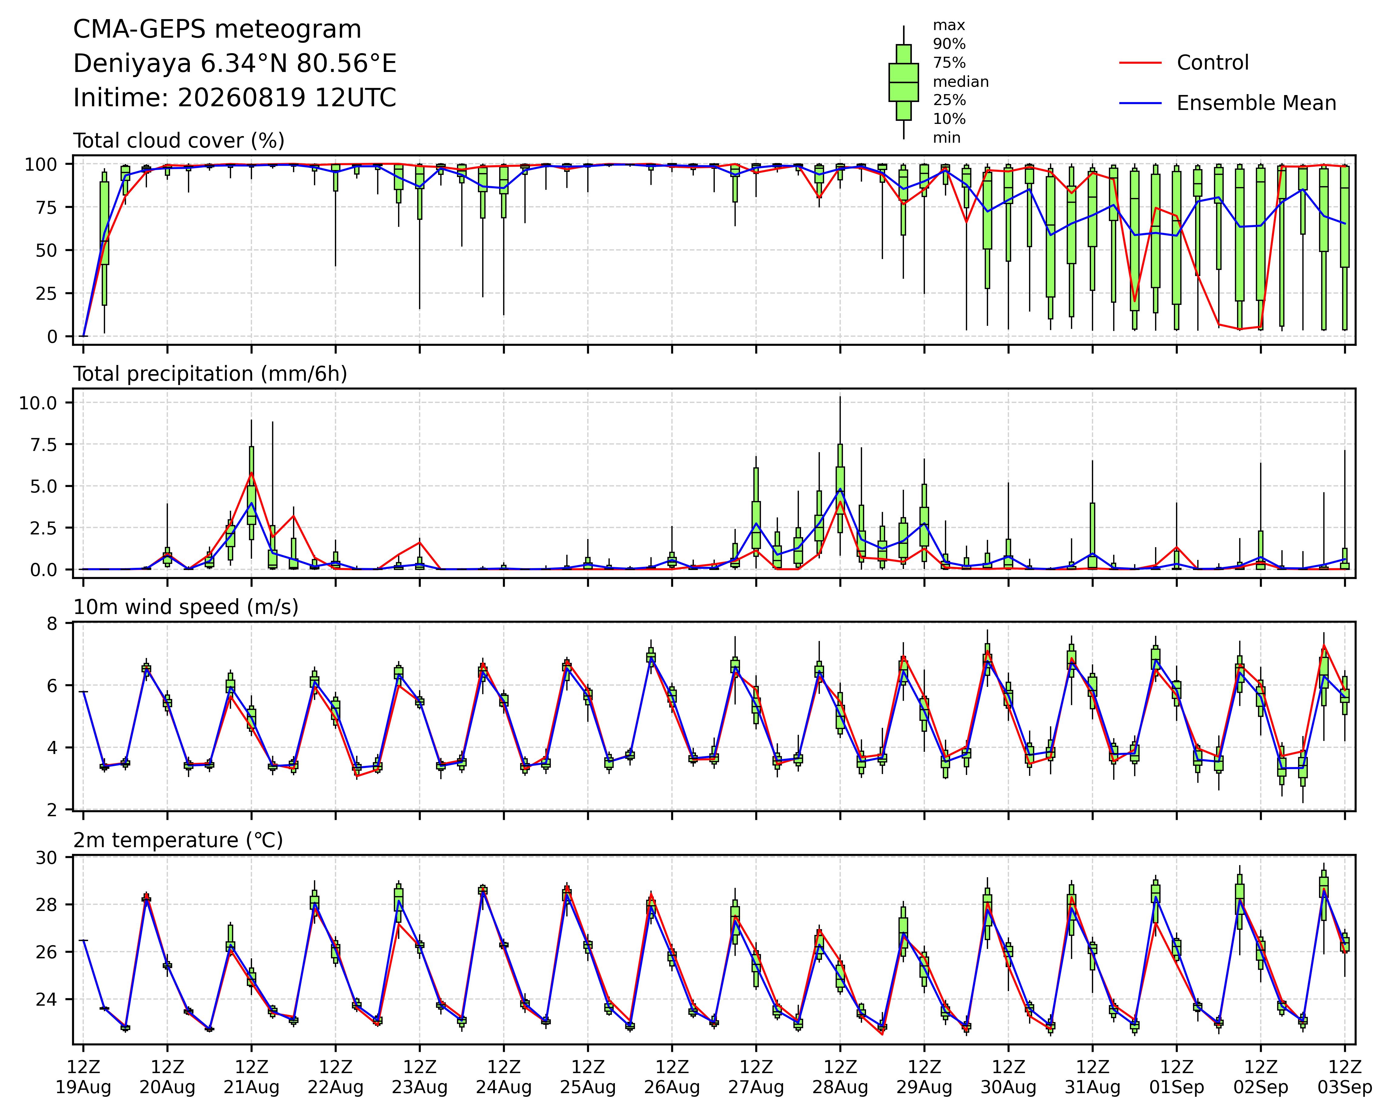The height and width of the screenshot is (1115, 1391).
Task: Click the 'median' legend label
Action: (x=961, y=82)
